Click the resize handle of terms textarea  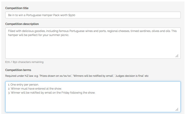pos(177,109)
